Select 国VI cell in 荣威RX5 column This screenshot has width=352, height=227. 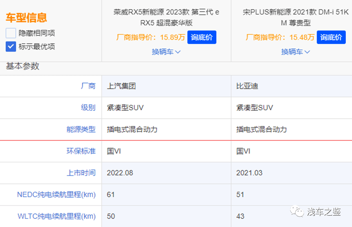pyautogui.click(x=166, y=151)
